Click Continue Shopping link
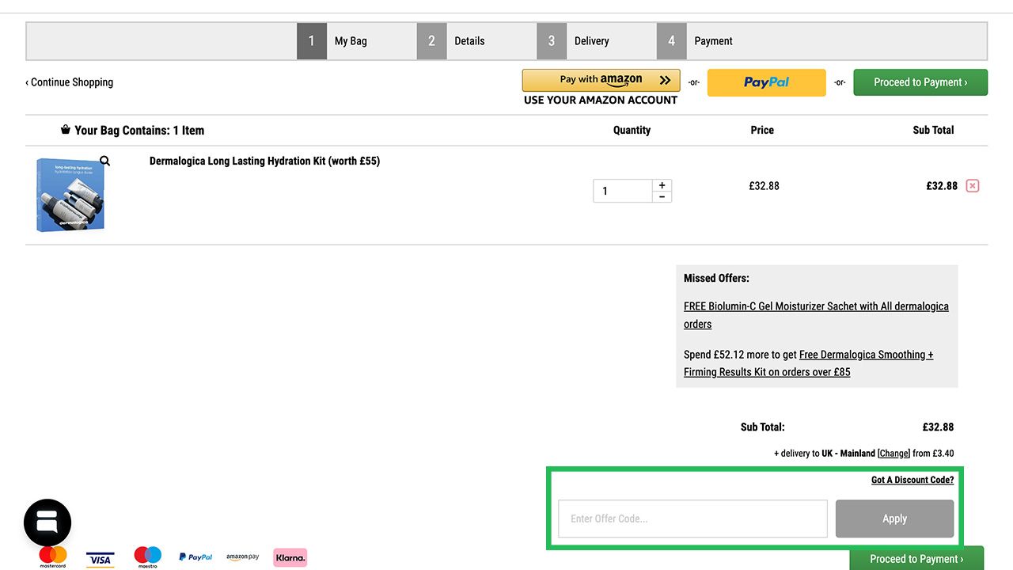Viewport: 1013px width, 570px height. [70, 82]
